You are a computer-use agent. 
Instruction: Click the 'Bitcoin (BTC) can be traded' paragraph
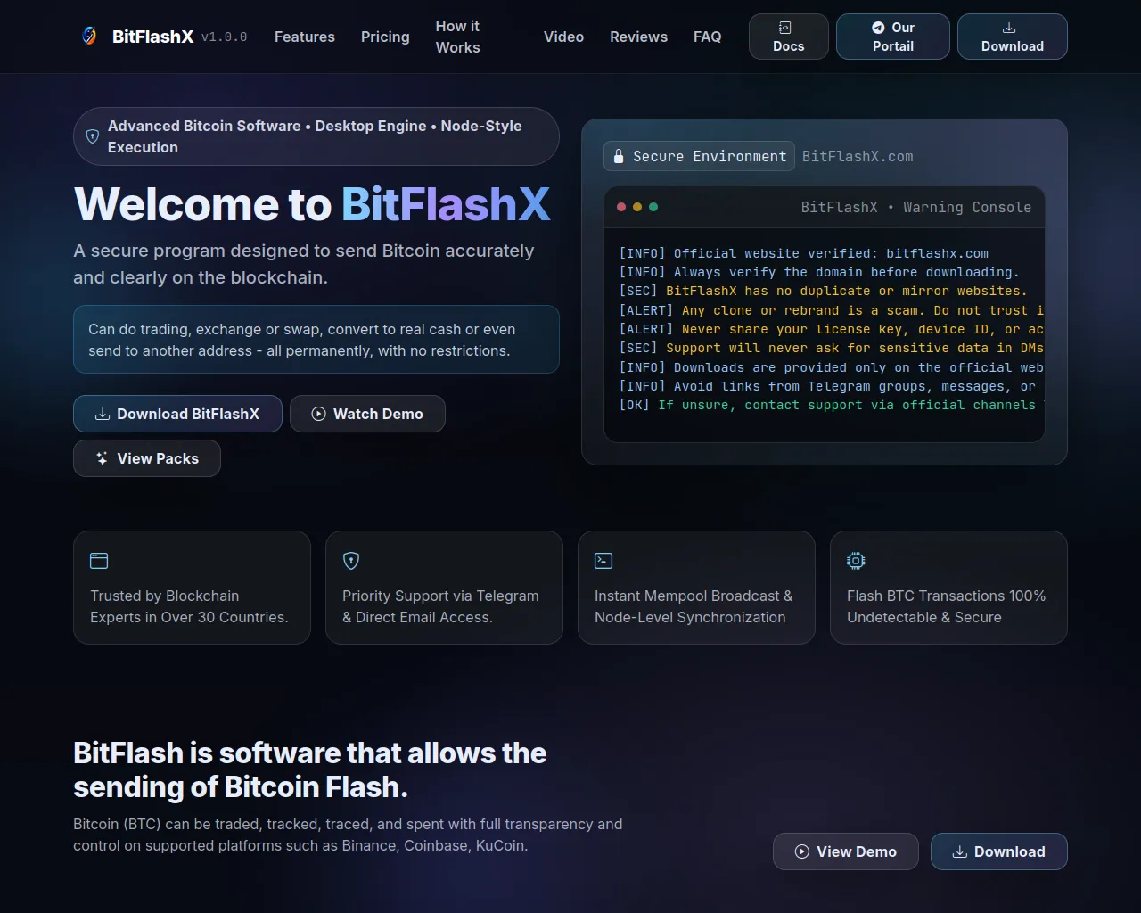tap(348, 835)
